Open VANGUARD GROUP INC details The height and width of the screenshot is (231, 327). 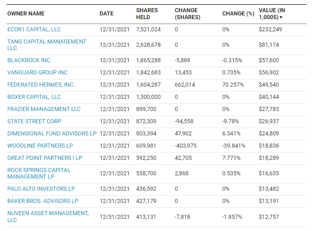coord(37,72)
